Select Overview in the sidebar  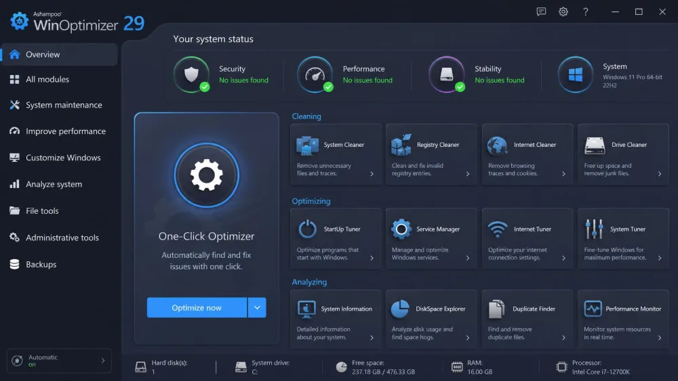pyautogui.click(x=59, y=54)
